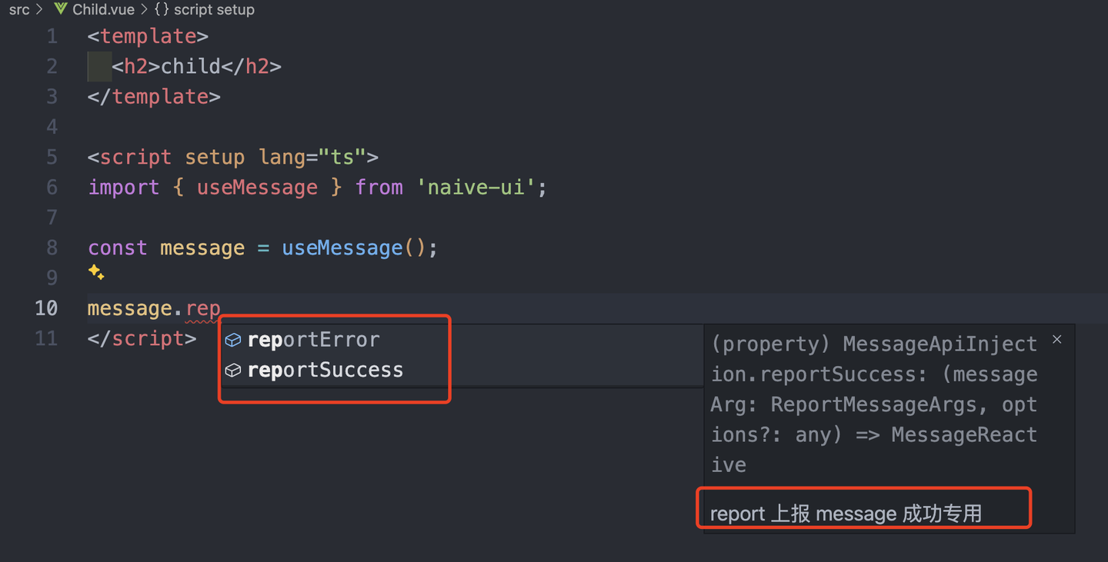The height and width of the screenshot is (562, 1108).
Task: Open the src folder breadcrumb
Action: [19, 9]
